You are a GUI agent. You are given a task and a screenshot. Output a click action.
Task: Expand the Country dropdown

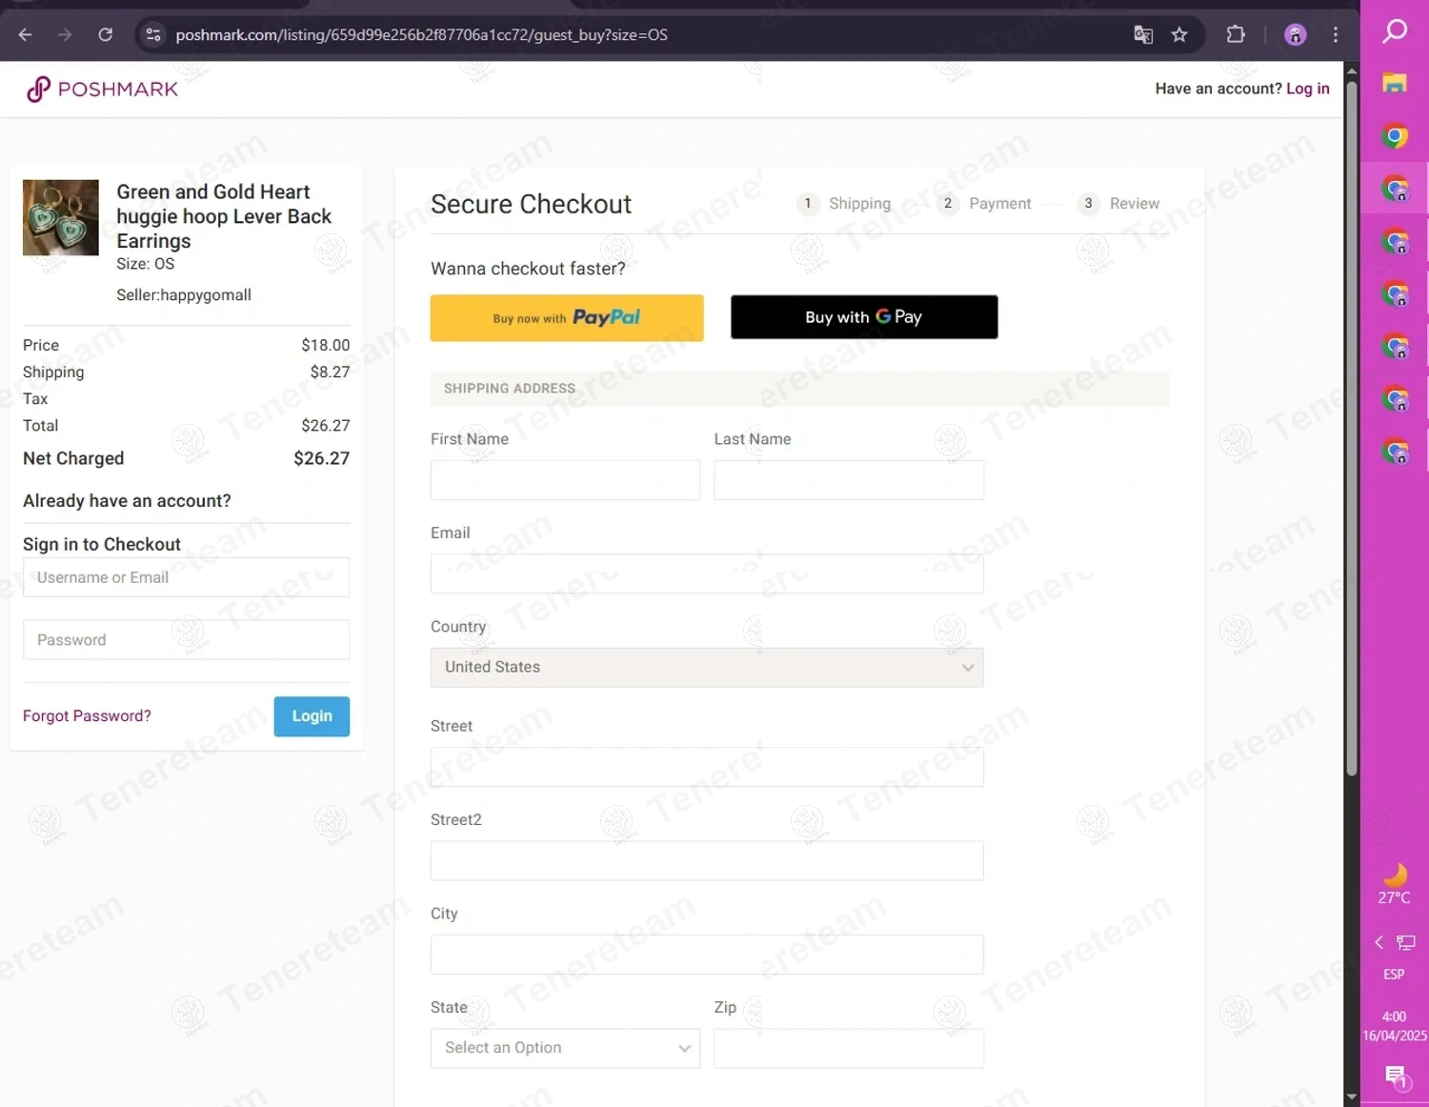[x=706, y=668]
